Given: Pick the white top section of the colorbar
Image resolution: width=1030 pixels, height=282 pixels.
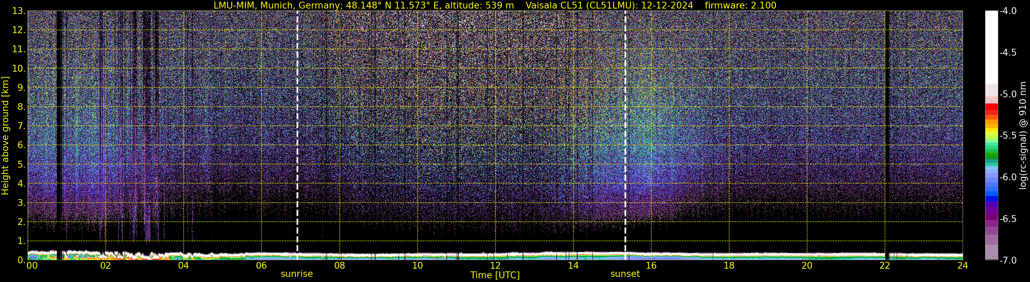Looking at the screenshot, I should (991, 47).
